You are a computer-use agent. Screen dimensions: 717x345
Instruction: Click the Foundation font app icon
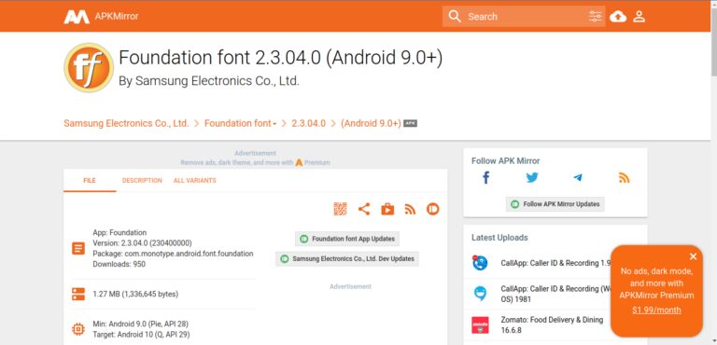coord(89,68)
